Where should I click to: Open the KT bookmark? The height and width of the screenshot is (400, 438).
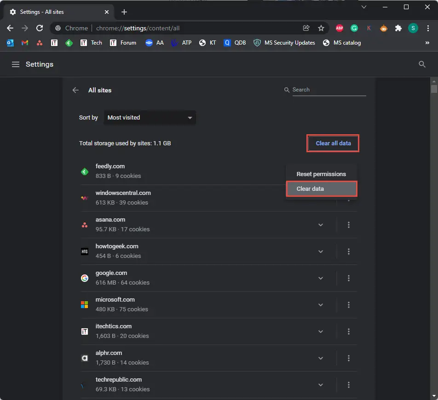(x=207, y=43)
